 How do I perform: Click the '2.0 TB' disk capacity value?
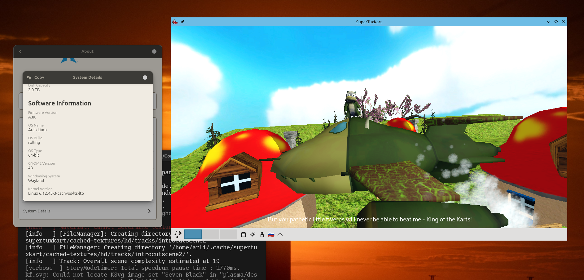pyautogui.click(x=34, y=90)
